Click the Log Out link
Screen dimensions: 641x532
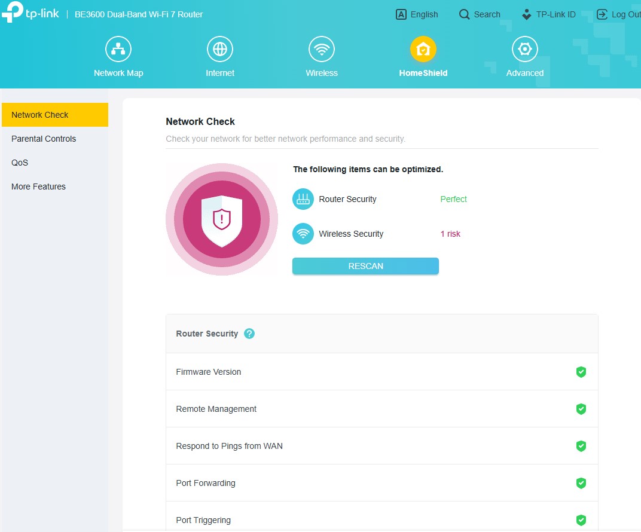(618, 14)
